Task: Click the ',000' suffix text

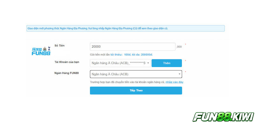Action: tap(179, 47)
